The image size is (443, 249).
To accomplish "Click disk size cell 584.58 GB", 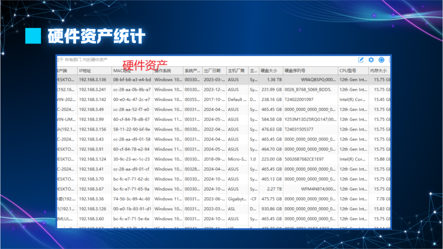I will pos(271,119).
